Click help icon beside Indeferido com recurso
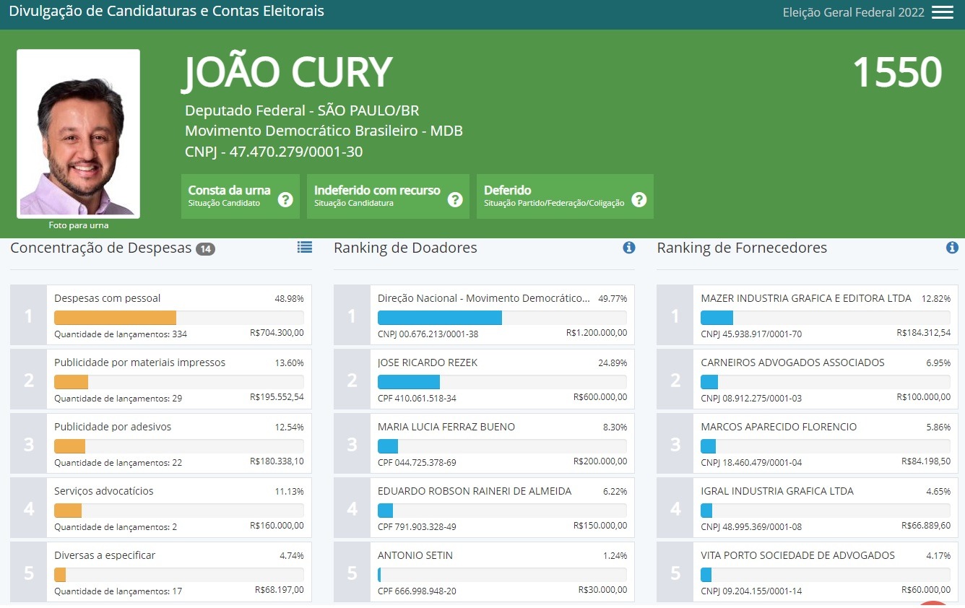The width and height of the screenshot is (965, 608). (454, 199)
